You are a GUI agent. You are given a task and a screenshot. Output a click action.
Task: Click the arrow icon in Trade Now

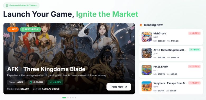click(126, 87)
